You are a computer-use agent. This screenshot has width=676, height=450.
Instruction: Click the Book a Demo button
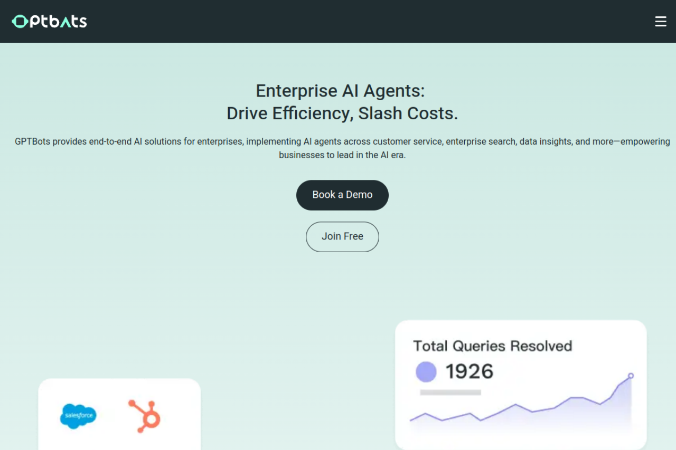pos(342,195)
